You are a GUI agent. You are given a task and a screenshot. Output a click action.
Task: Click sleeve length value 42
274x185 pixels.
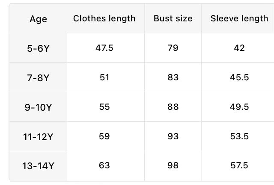239,48
